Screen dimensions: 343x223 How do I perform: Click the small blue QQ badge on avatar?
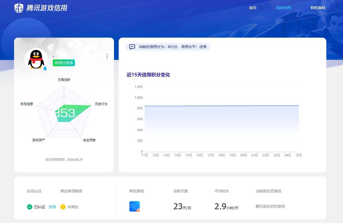(x=45, y=68)
